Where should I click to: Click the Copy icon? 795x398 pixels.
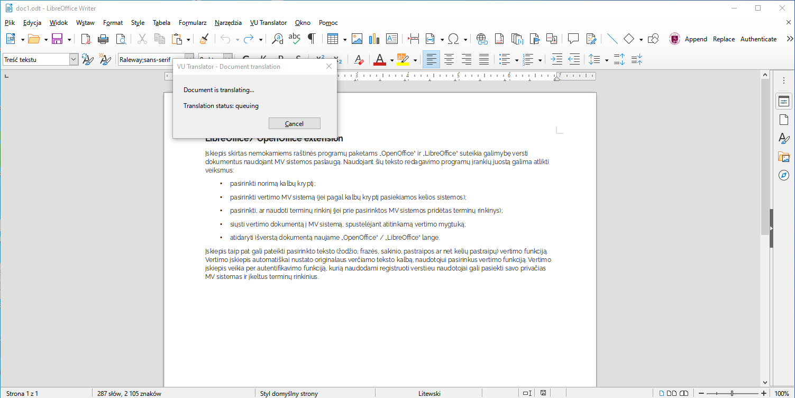point(160,39)
